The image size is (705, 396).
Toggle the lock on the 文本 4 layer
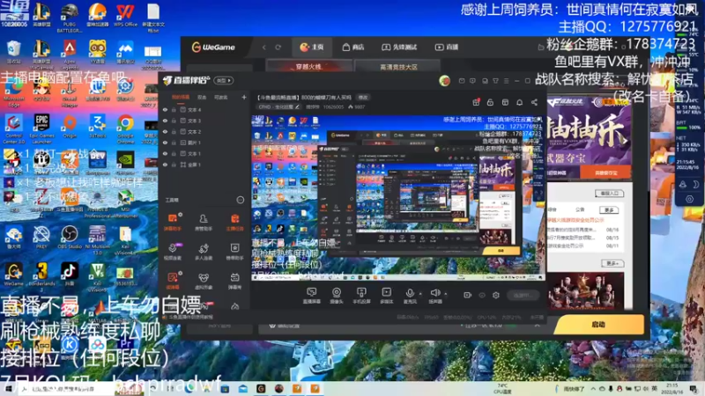pyautogui.click(x=174, y=109)
